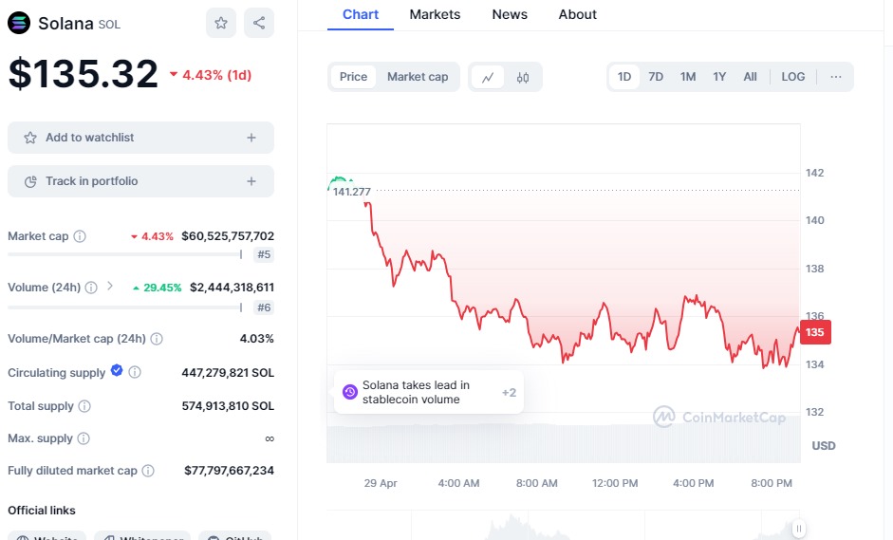
Task: Click Market cap info icon
Action: tap(80, 236)
